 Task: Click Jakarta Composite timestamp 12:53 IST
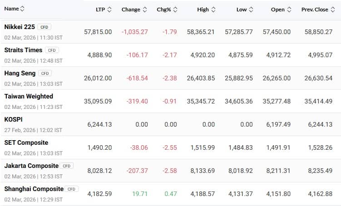(51, 177)
